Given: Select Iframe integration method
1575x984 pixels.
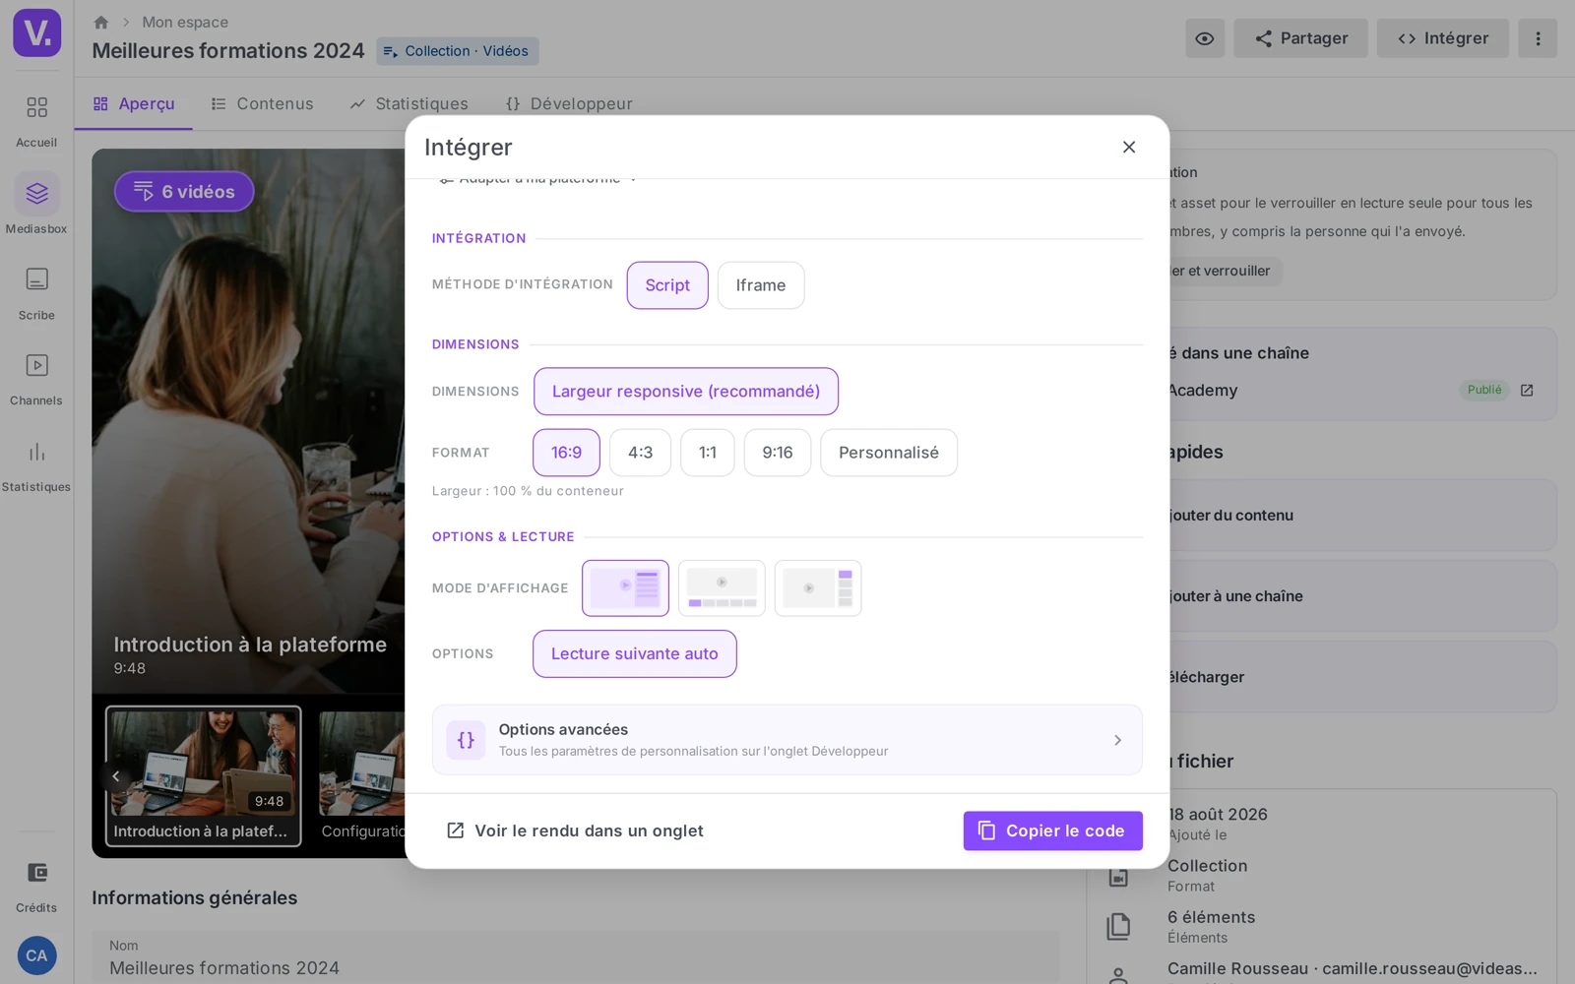Looking at the screenshot, I should pos(761,285).
